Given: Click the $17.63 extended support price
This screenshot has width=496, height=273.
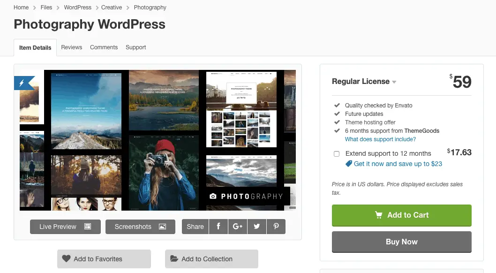Looking at the screenshot, I should coord(459,152).
